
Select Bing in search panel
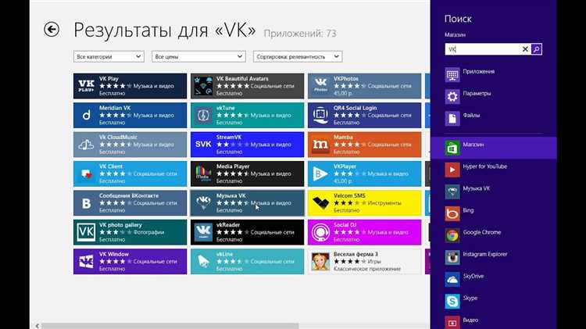click(493, 214)
